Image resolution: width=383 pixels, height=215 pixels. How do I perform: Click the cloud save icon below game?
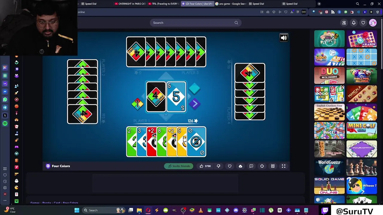click(240, 166)
